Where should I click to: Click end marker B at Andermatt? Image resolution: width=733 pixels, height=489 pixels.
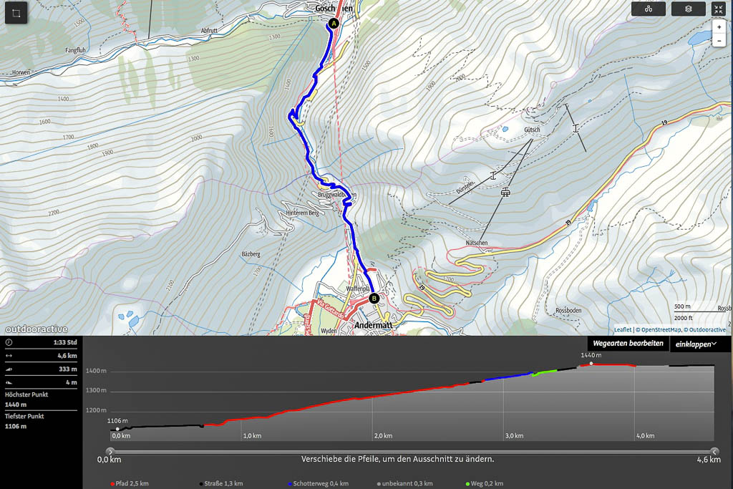click(x=373, y=298)
